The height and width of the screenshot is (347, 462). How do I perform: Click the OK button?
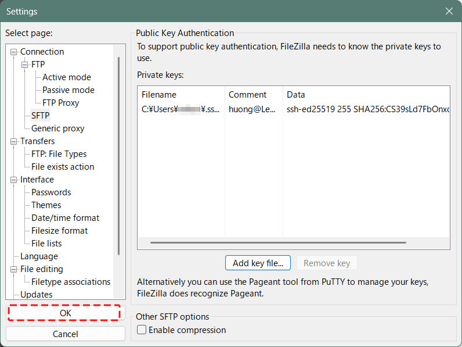click(65, 313)
